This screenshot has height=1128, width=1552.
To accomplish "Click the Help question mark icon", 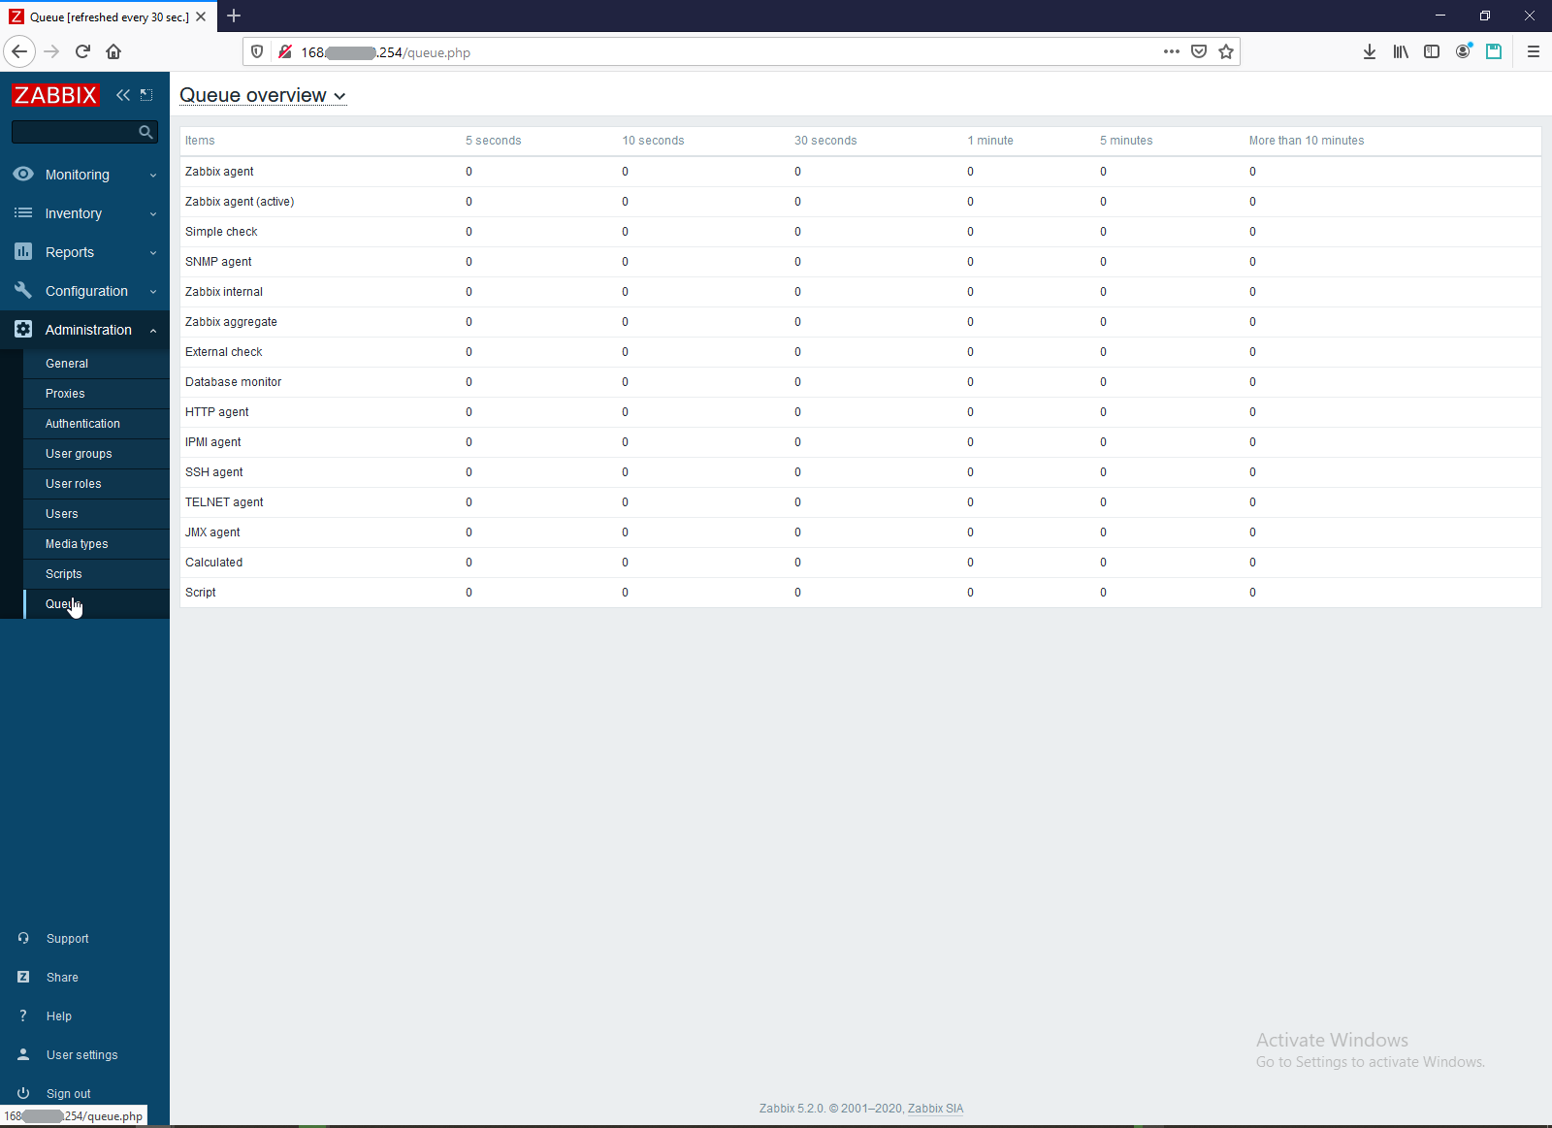I will (x=23, y=1015).
